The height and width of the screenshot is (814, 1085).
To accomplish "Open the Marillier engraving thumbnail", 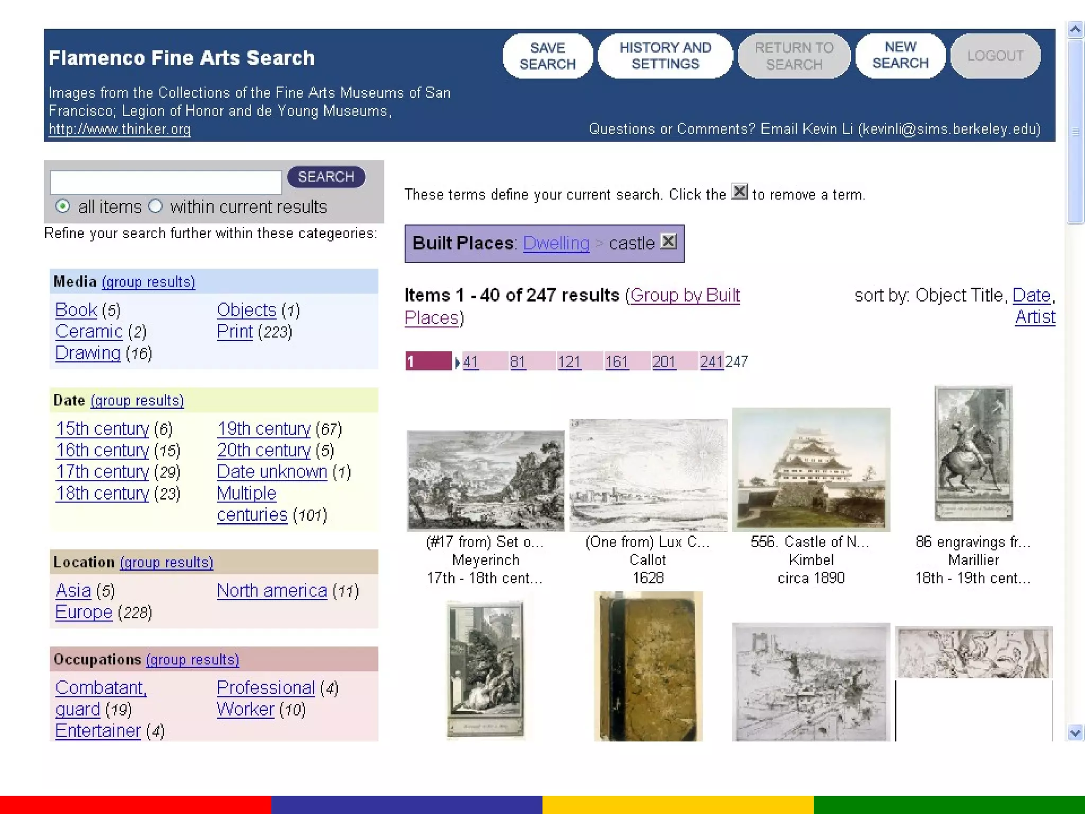I will coord(973,454).
